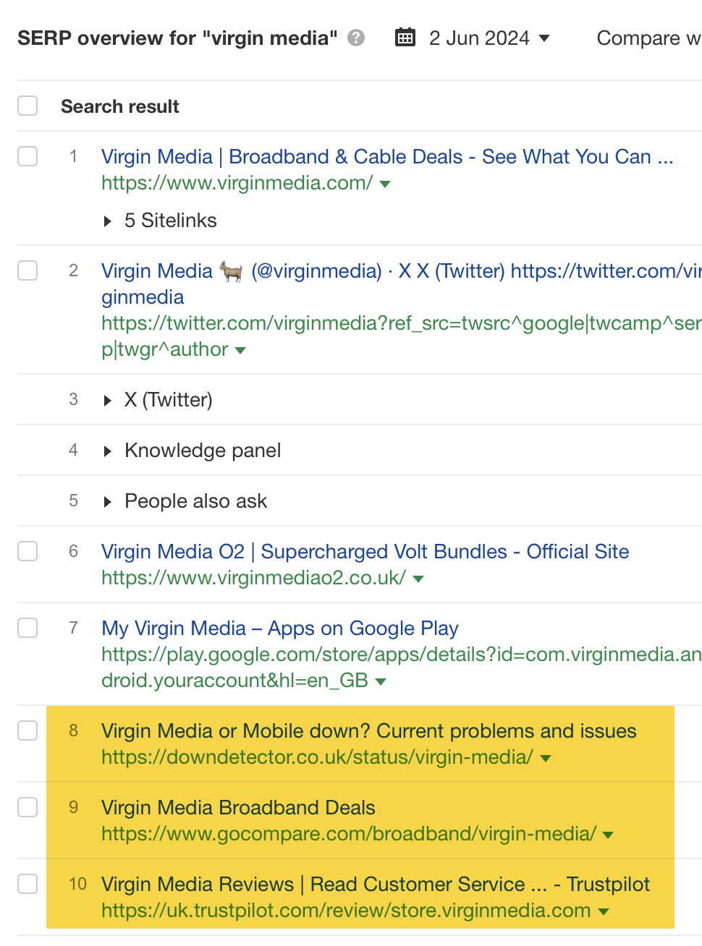Viewport: 702px width, 946px height.
Task: Open the calendar icon next to the date
Action: pos(405,37)
